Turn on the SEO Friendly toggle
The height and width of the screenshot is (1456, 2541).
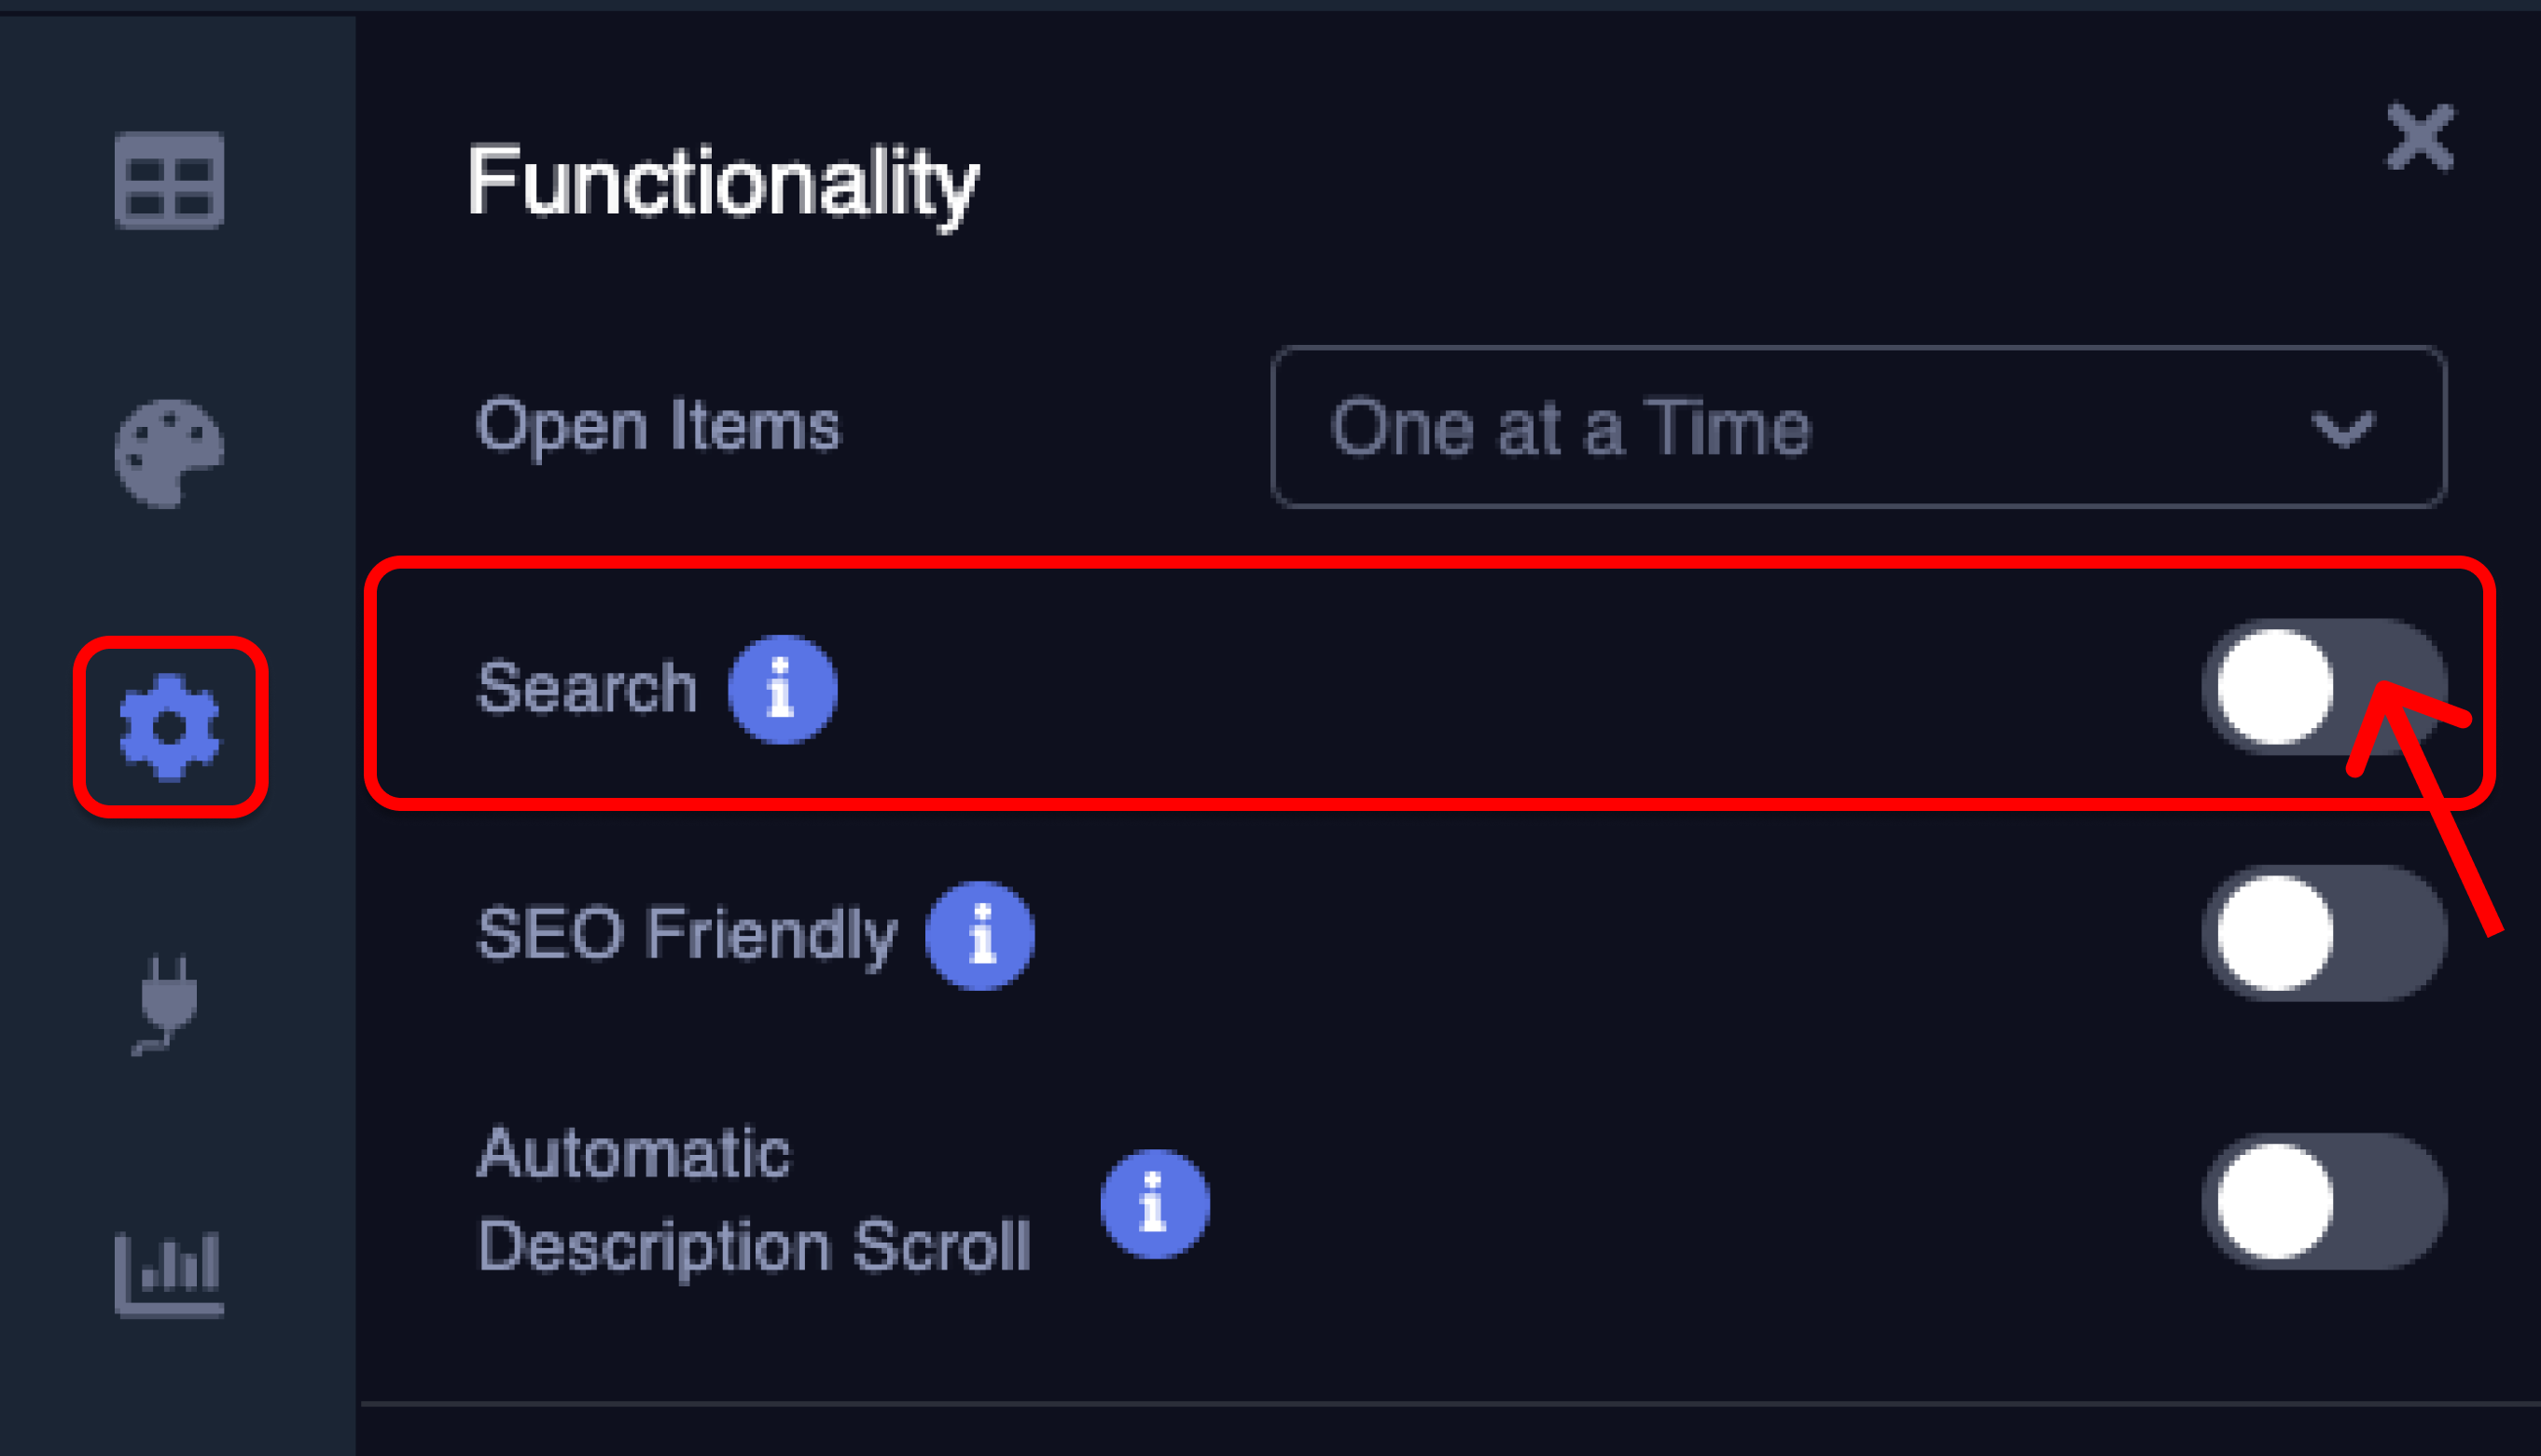point(2323,933)
